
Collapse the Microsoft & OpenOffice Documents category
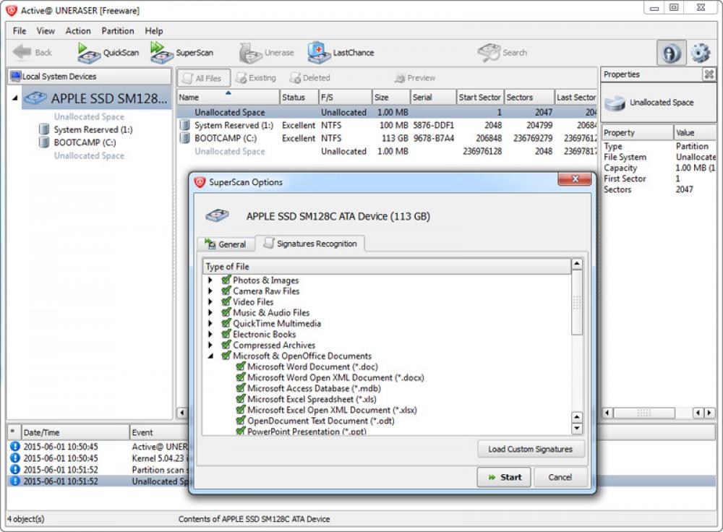213,356
